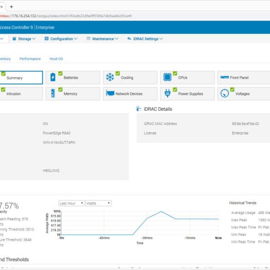
Task: Open a new browser tab with plus
Action: pos(12,7)
